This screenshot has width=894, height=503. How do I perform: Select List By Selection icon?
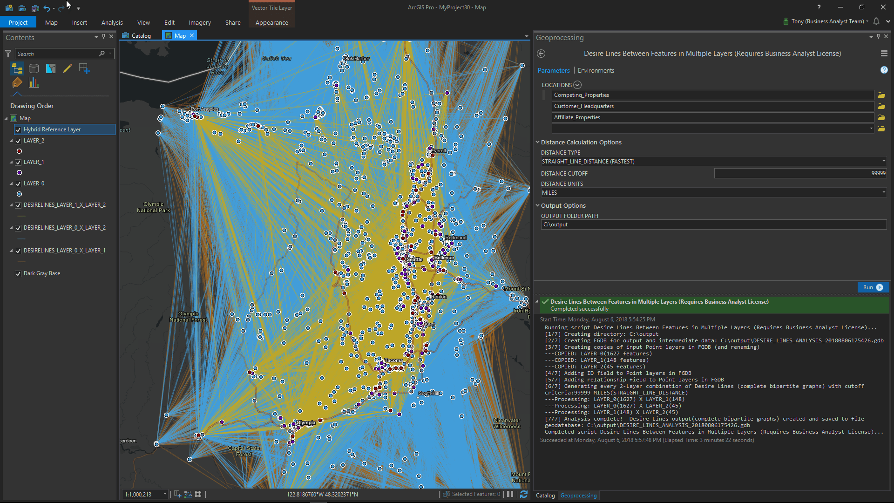[x=51, y=69]
